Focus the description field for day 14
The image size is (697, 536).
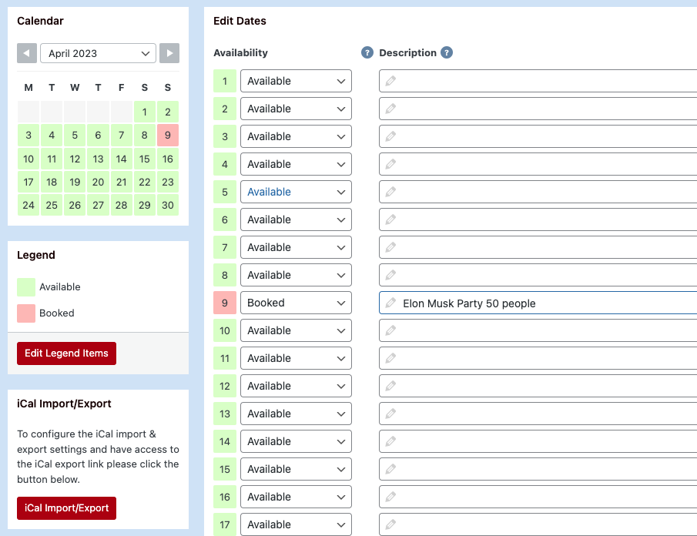538,441
